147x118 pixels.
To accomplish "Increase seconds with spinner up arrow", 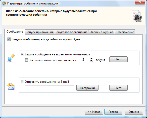I will point(91,59).
